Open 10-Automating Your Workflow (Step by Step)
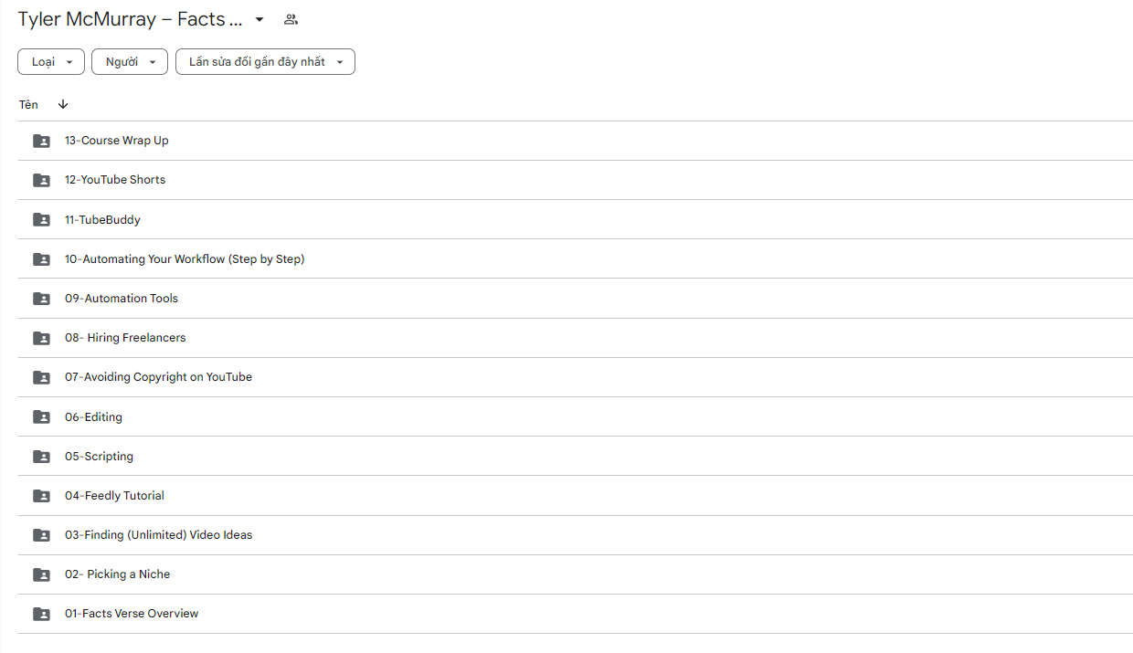 575,259
